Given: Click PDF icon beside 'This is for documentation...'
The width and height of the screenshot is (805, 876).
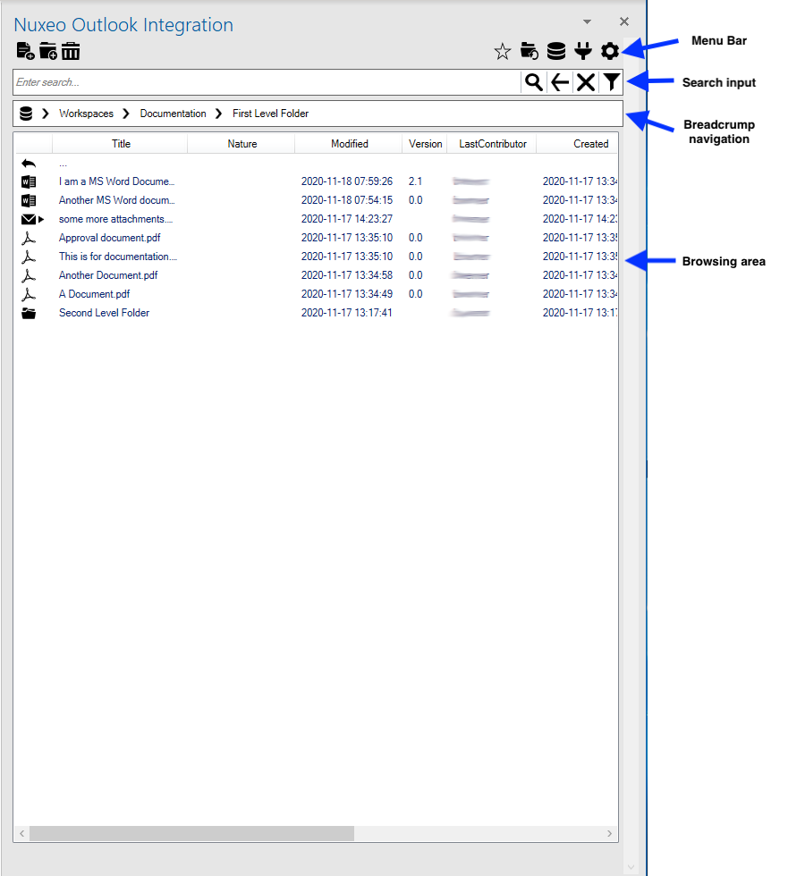Looking at the screenshot, I should 29,257.
